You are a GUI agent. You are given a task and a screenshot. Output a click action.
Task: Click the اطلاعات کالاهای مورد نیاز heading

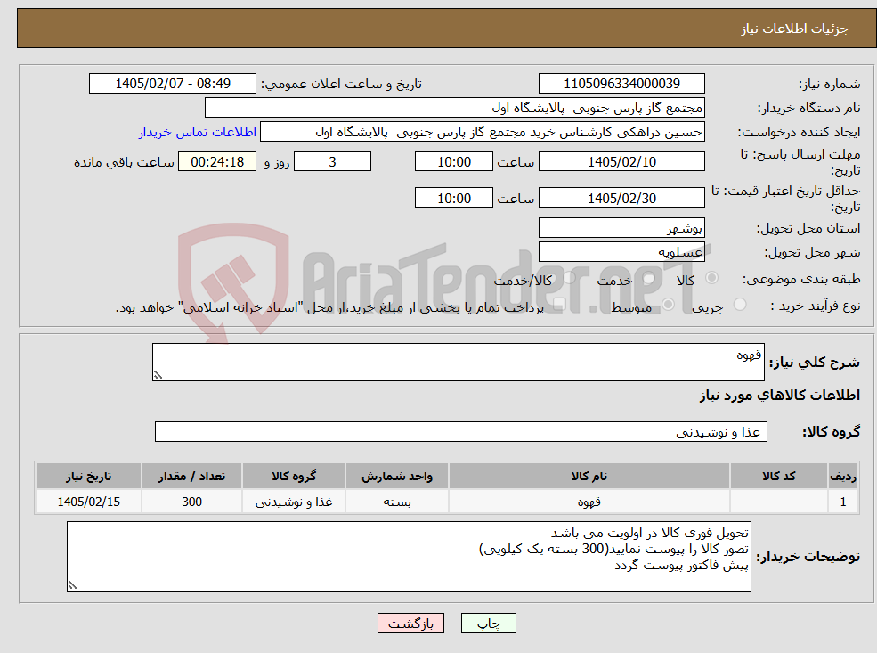click(x=780, y=395)
